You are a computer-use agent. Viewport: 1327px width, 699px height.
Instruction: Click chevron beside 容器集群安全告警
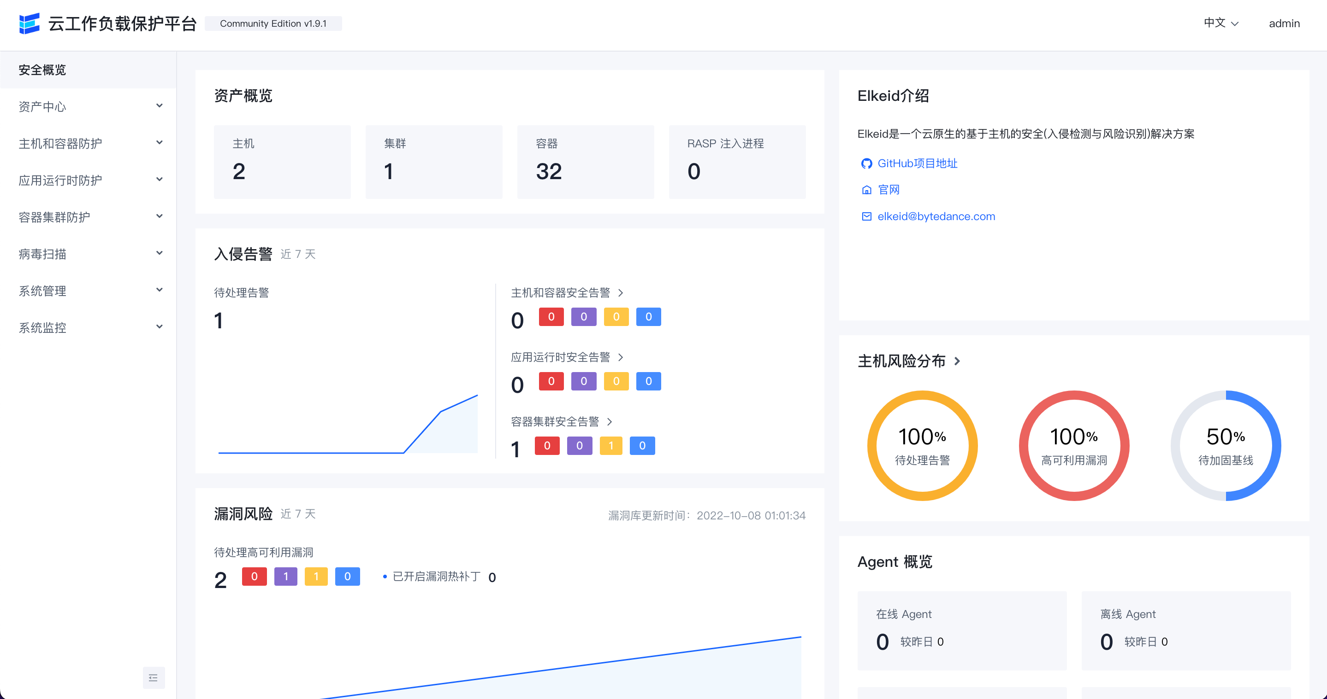[610, 422]
